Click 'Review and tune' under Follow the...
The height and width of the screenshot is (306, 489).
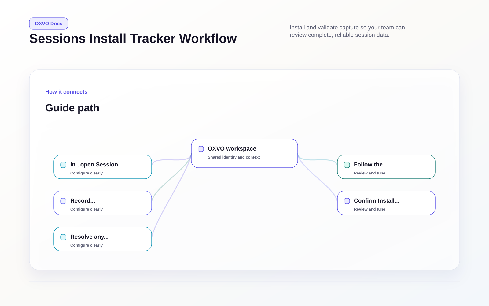[370, 173]
